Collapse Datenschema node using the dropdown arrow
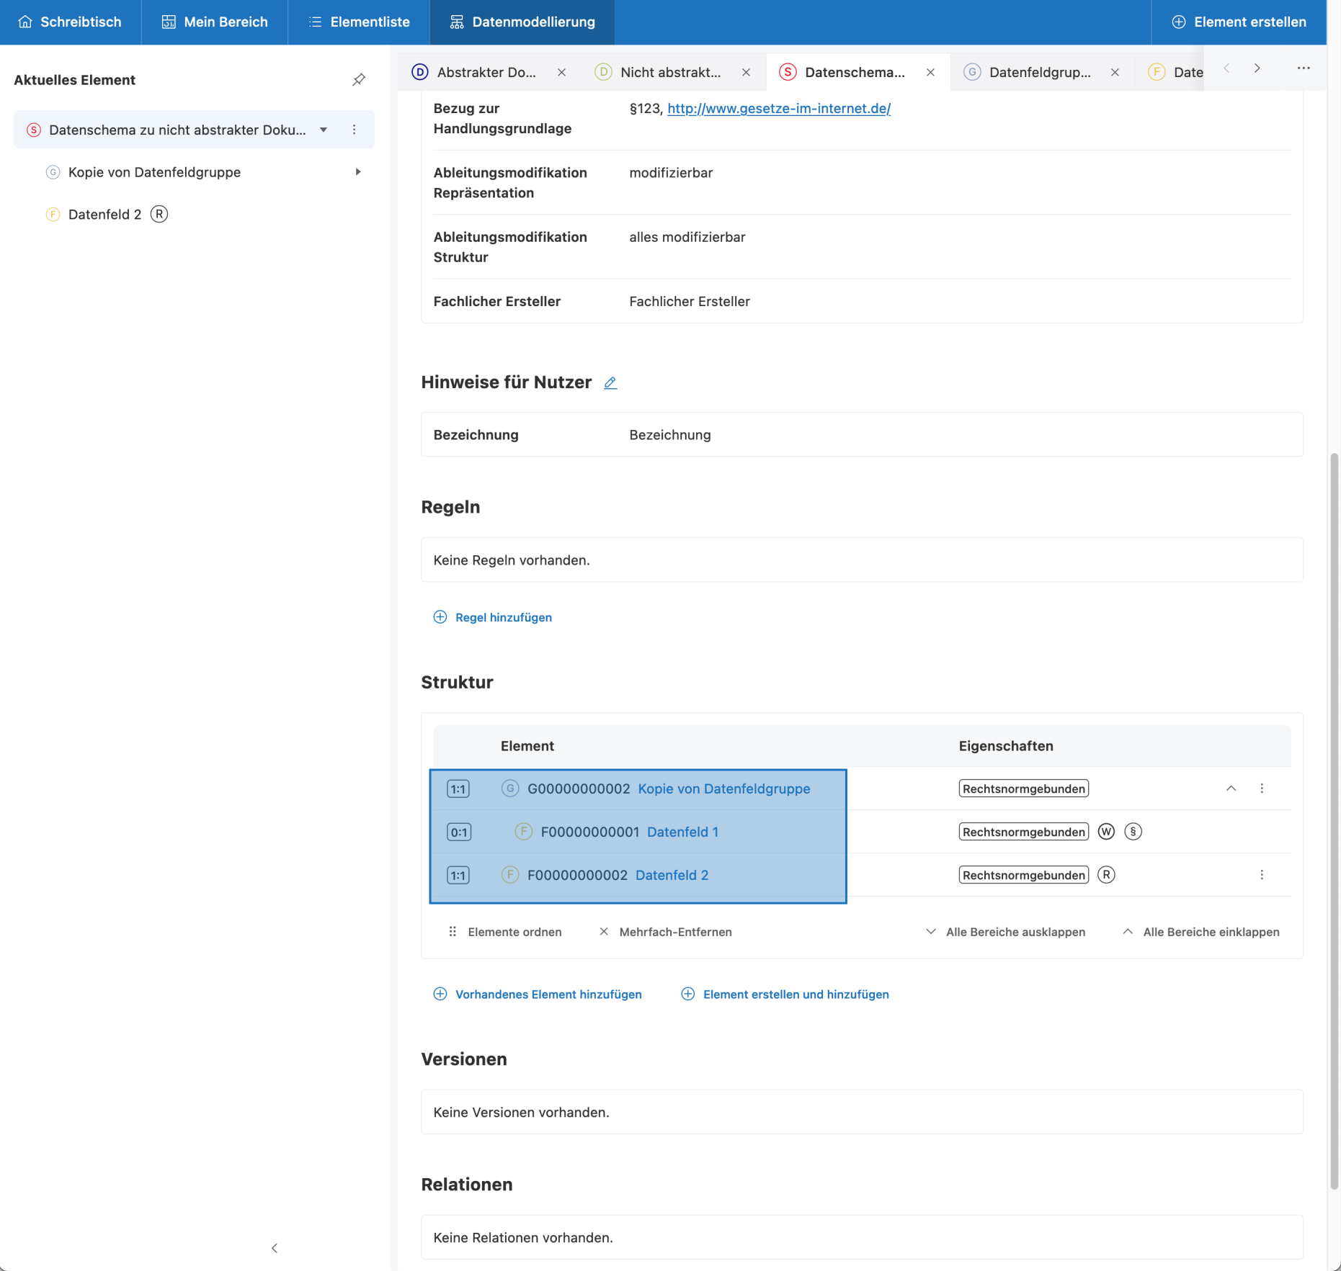1341x1271 pixels. [x=324, y=130]
